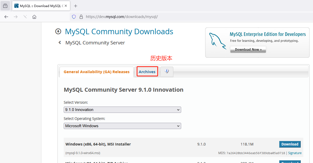
Task: Click Download Now for MySQL Enterprise Edition
Action: tap(248, 49)
